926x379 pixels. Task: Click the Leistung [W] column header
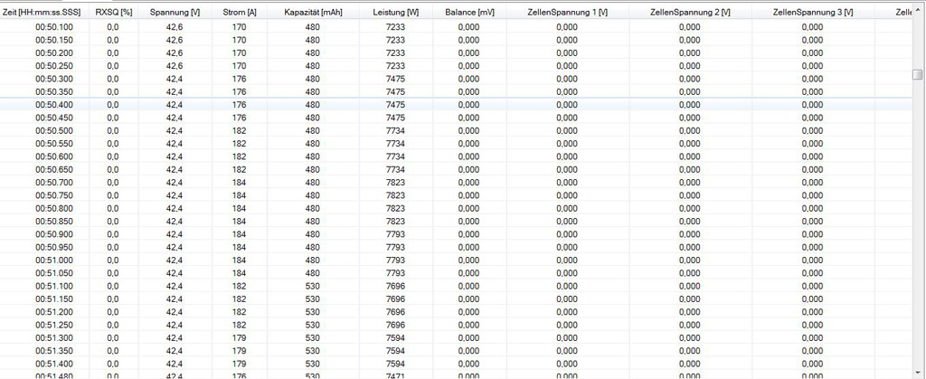[395, 13]
